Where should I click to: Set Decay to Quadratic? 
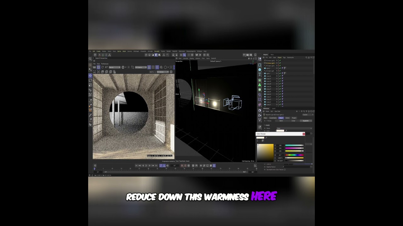[x=306, y=121]
